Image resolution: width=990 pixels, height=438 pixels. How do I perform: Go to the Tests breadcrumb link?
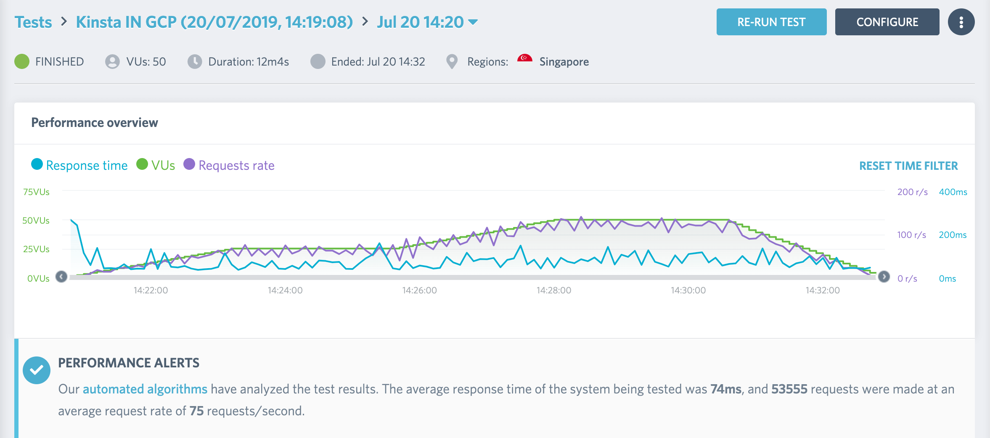(33, 22)
